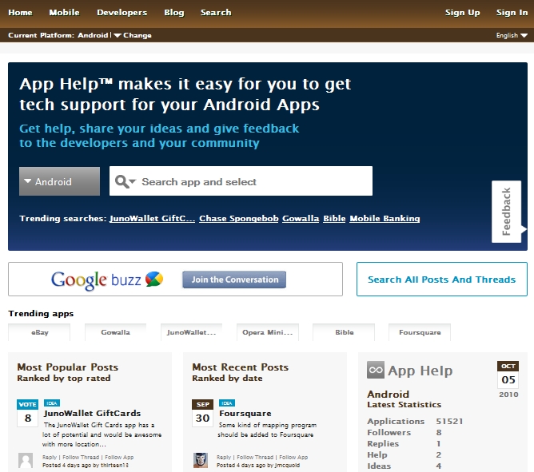534x472 pixels.
Task: Click the Replies statistic label
Action: pyautogui.click(x=383, y=444)
